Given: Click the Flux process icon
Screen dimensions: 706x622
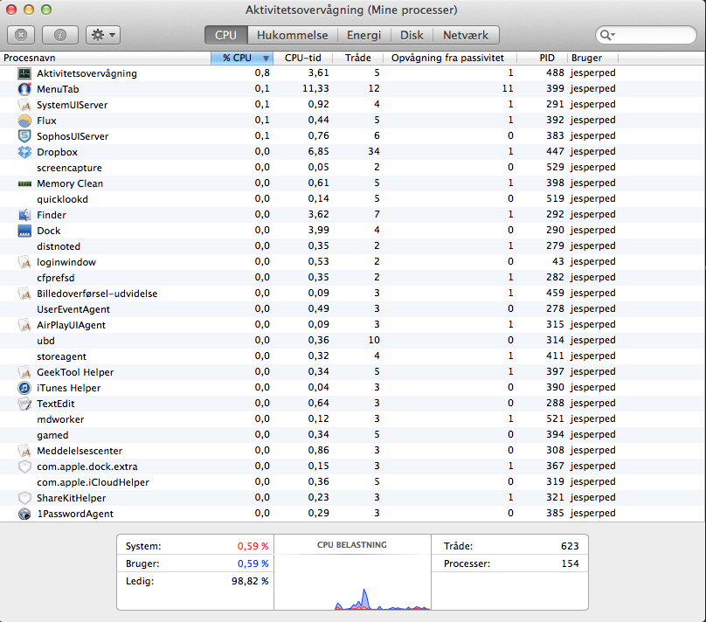Looking at the screenshot, I should click(24, 121).
